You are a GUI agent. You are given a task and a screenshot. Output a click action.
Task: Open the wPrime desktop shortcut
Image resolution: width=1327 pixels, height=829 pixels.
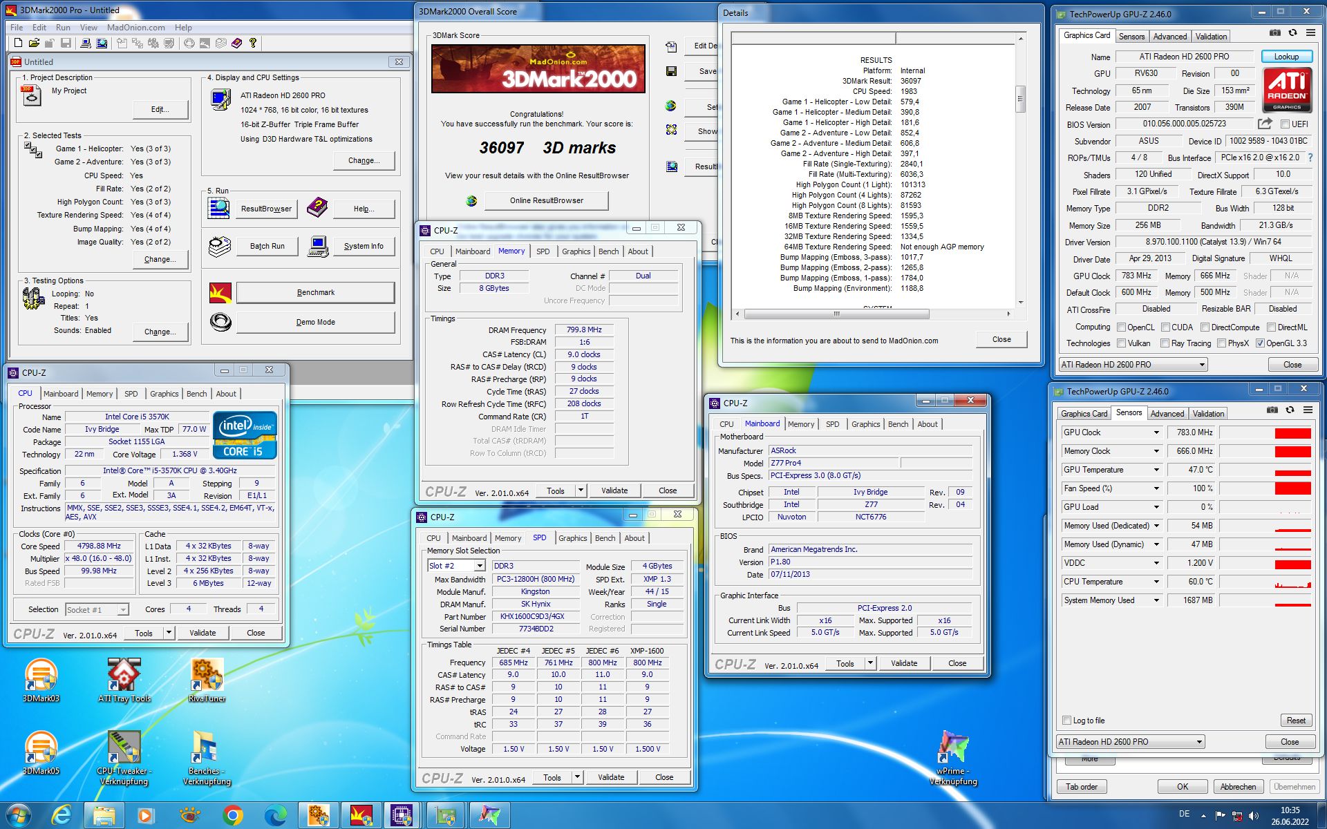click(x=953, y=758)
